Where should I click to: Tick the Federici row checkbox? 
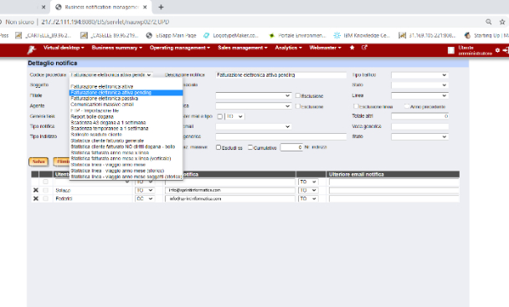click(45, 198)
